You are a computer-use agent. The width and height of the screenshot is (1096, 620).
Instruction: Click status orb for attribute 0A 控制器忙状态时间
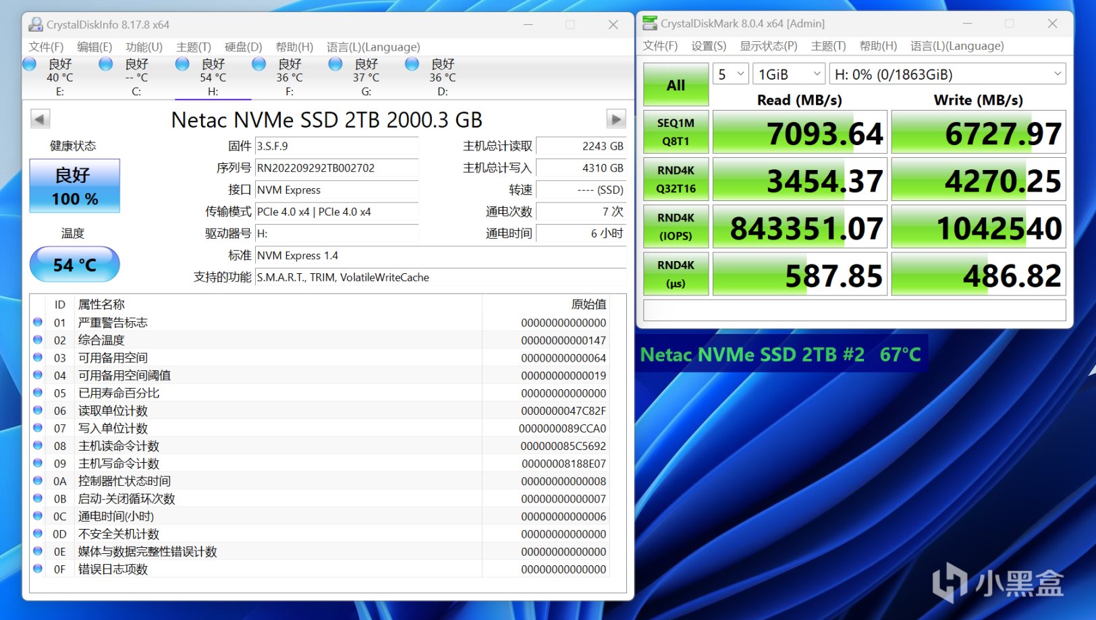[38, 480]
